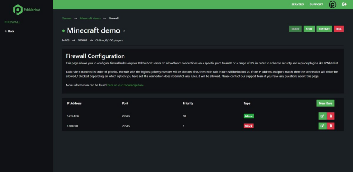This screenshot has height=172, width=353.
Task: Click the IP Address column header
Action: tap(74, 103)
